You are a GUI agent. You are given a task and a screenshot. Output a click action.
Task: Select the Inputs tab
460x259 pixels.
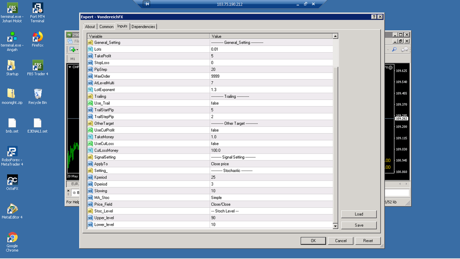(122, 26)
